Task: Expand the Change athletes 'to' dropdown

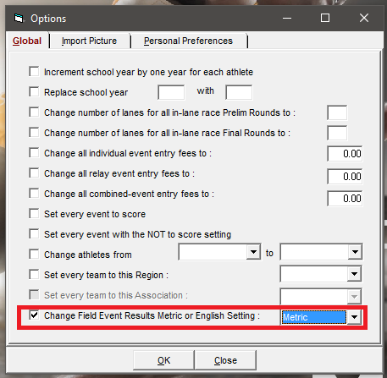Action: point(355,252)
